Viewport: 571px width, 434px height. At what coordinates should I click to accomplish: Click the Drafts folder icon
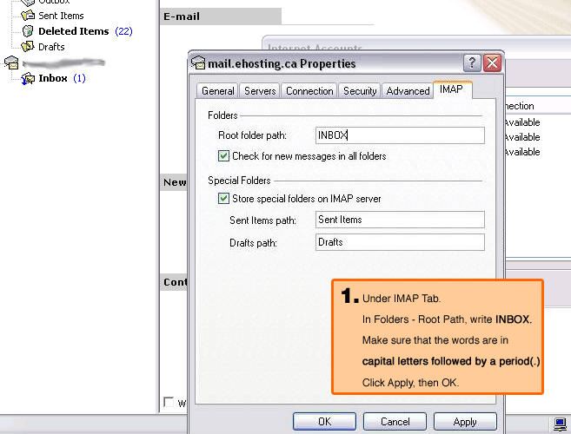pyautogui.click(x=28, y=47)
